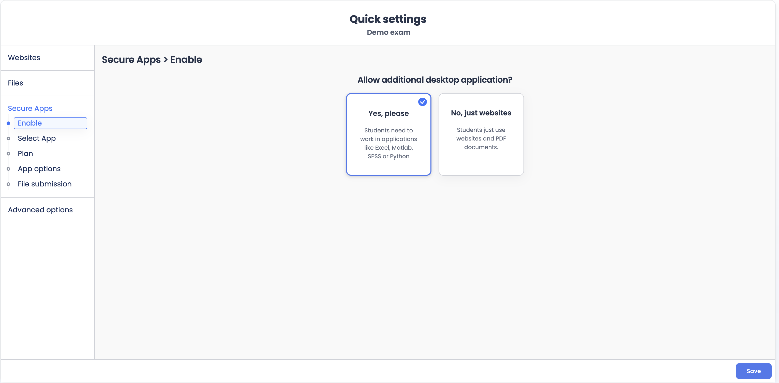The width and height of the screenshot is (779, 383).
Task: Click the step bullet beside File submission
Action: [x=8, y=184]
